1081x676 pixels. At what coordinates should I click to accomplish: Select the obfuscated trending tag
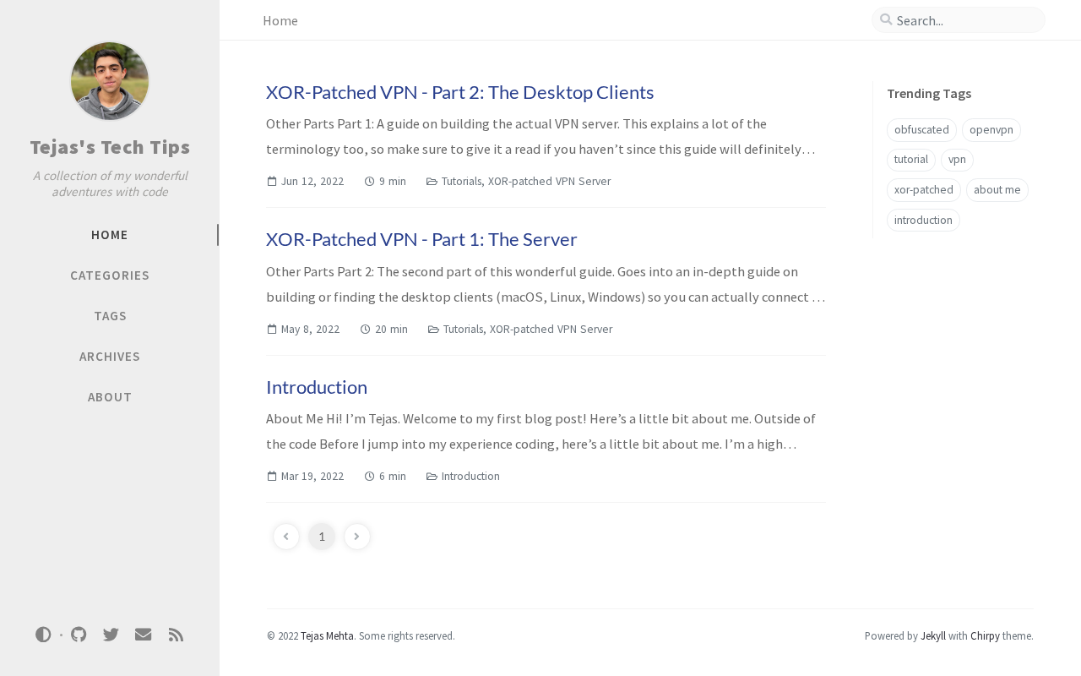click(921, 130)
